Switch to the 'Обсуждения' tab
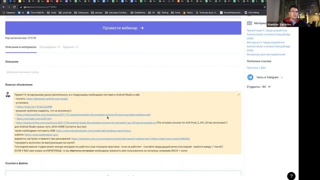 [49, 47]
